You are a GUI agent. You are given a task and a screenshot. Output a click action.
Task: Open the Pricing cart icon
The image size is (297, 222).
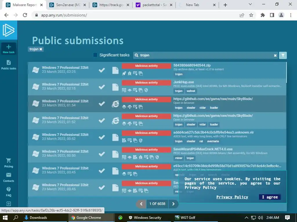coord(8,160)
